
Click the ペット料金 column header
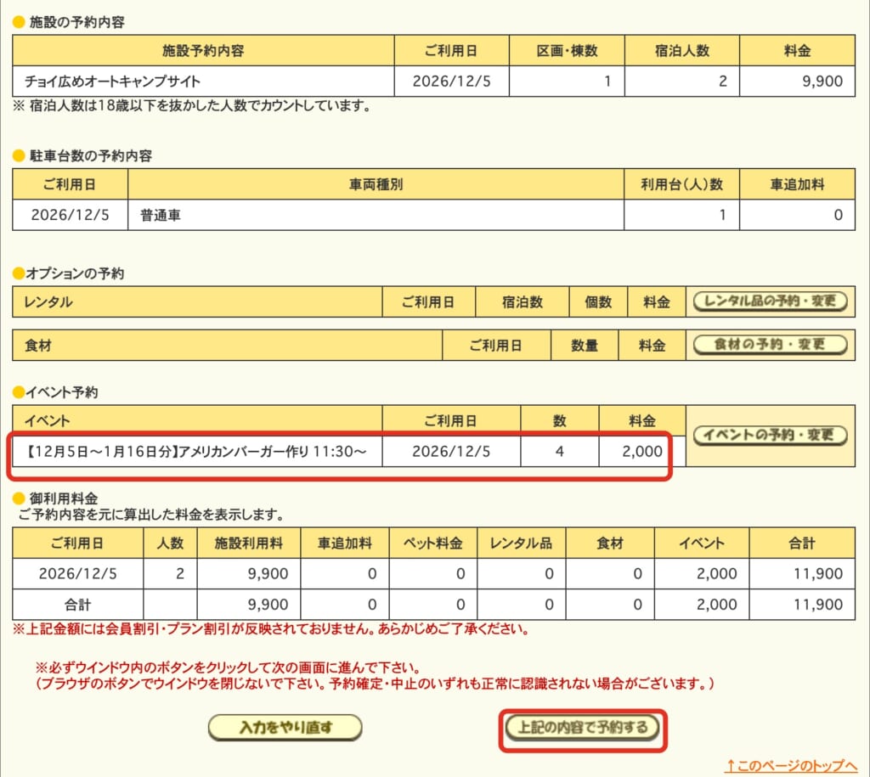(x=432, y=543)
